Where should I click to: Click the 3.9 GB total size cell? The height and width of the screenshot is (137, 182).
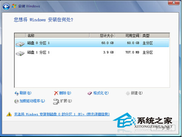coord(108,52)
